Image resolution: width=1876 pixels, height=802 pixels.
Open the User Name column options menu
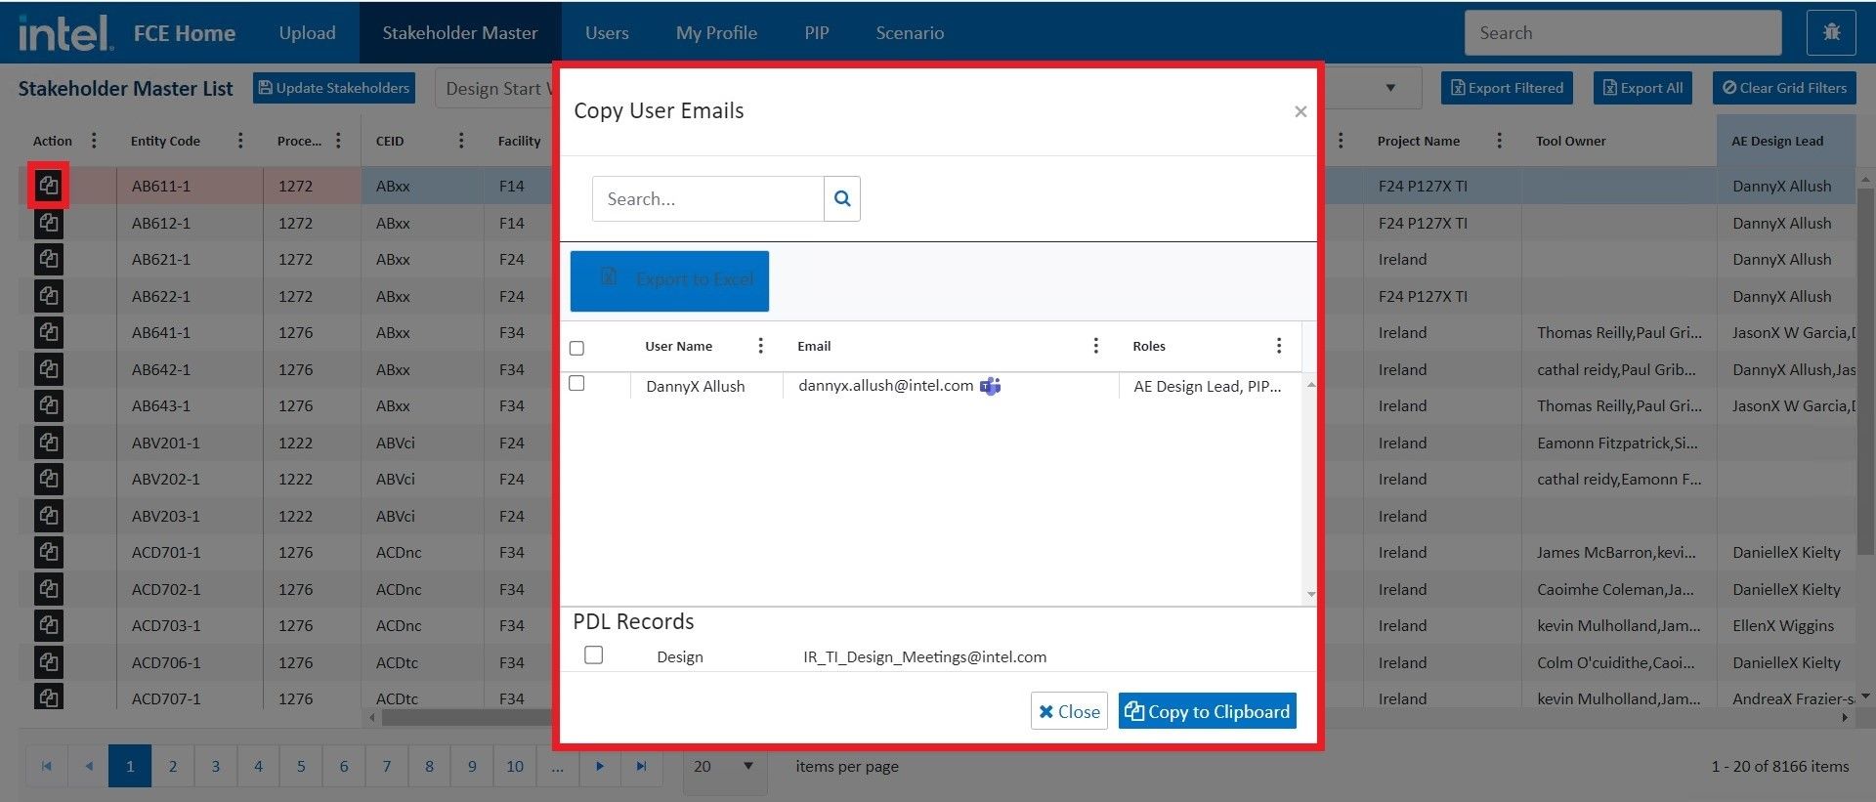[x=760, y=346]
